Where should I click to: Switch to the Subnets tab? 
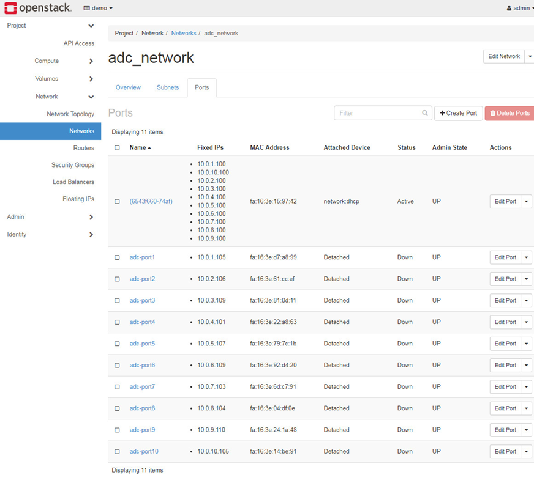[168, 87]
